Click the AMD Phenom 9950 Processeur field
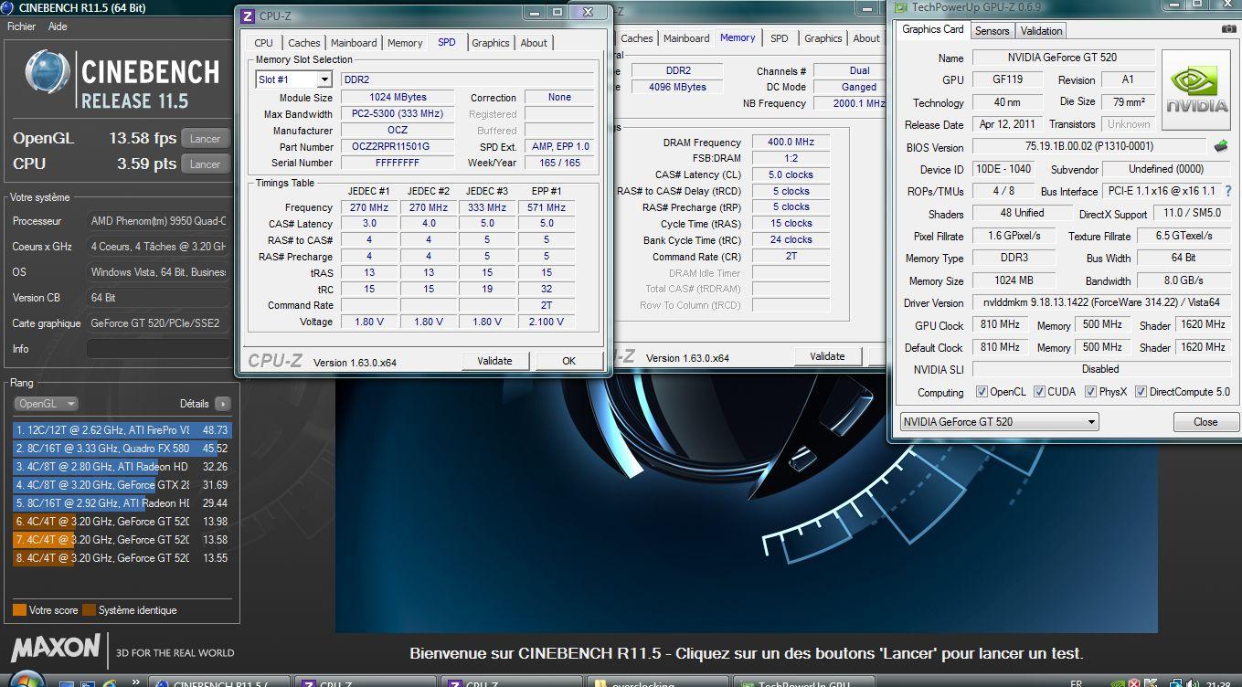1242x687 pixels. (157, 221)
